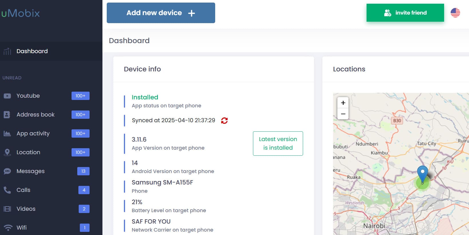This screenshot has width=469, height=235.
Task: Click the App activity chart icon
Action: (x=7, y=133)
